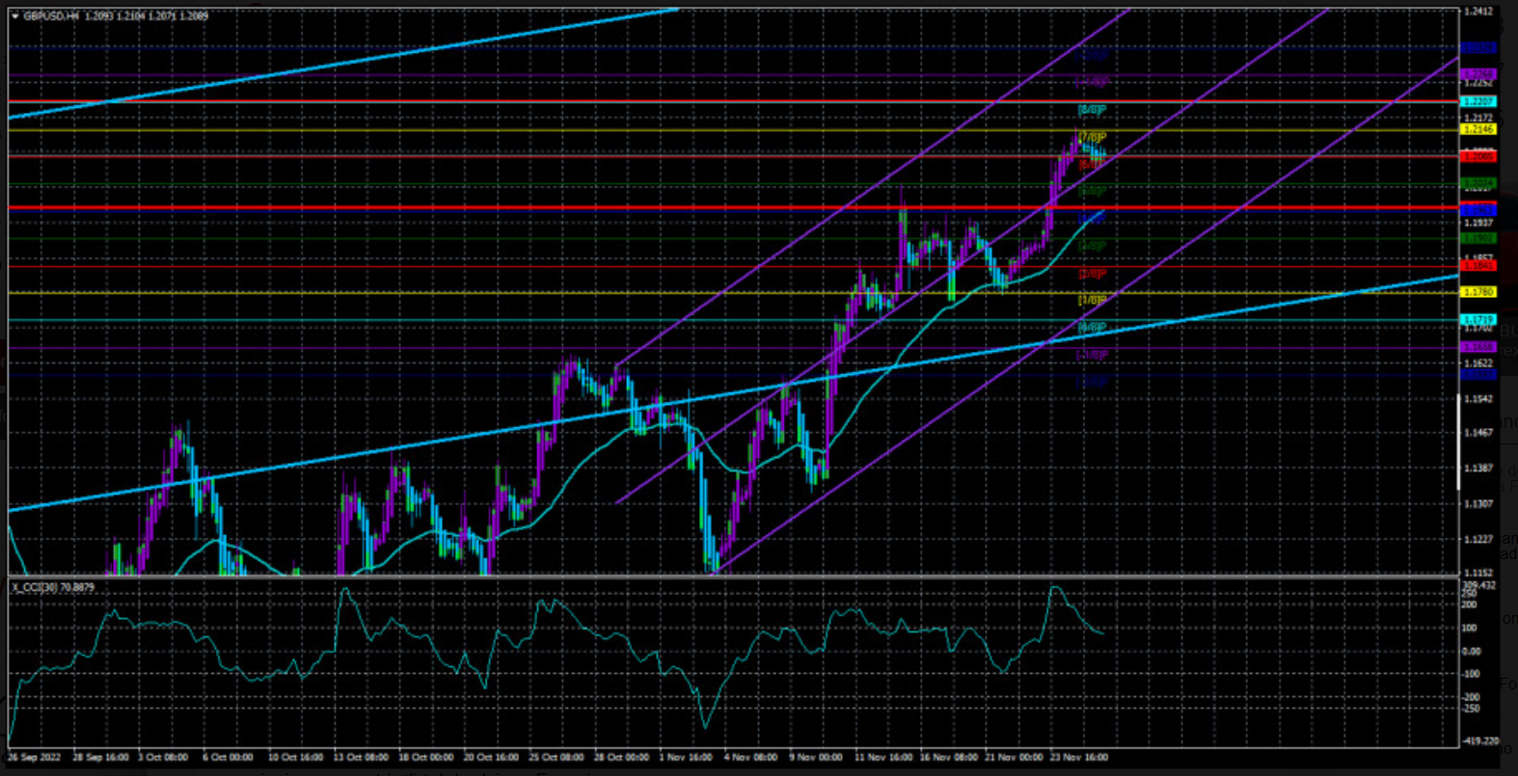Click the cyan 1.2207 price tag

coord(1478,101)
